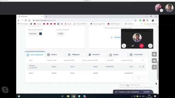Click the address bar URL
This screenshot has height=98, width=175.
coord(46,20)
